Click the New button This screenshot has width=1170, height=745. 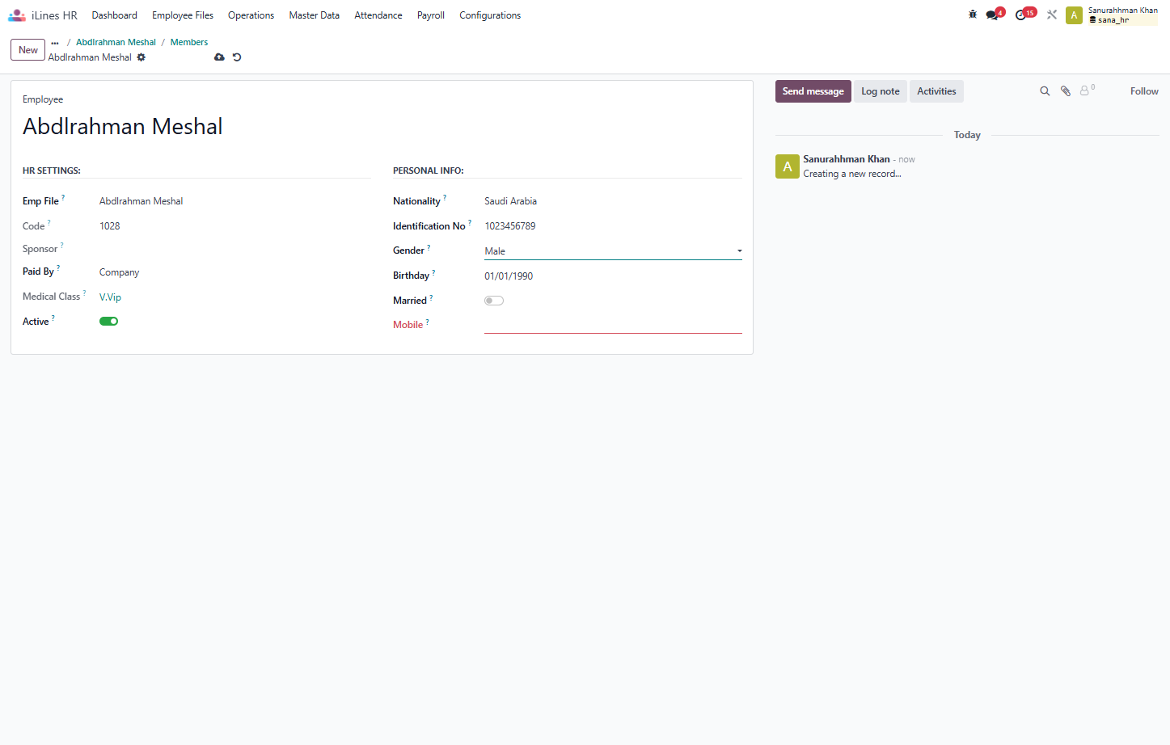coord(28,50)
